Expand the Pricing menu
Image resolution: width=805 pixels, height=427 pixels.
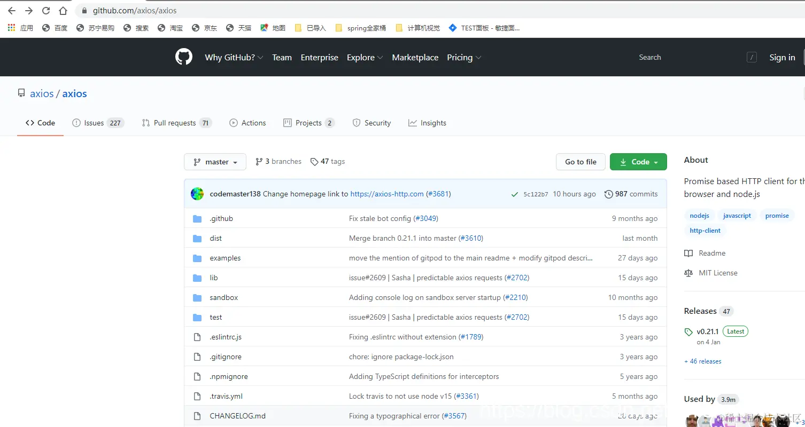click(464, 57)
